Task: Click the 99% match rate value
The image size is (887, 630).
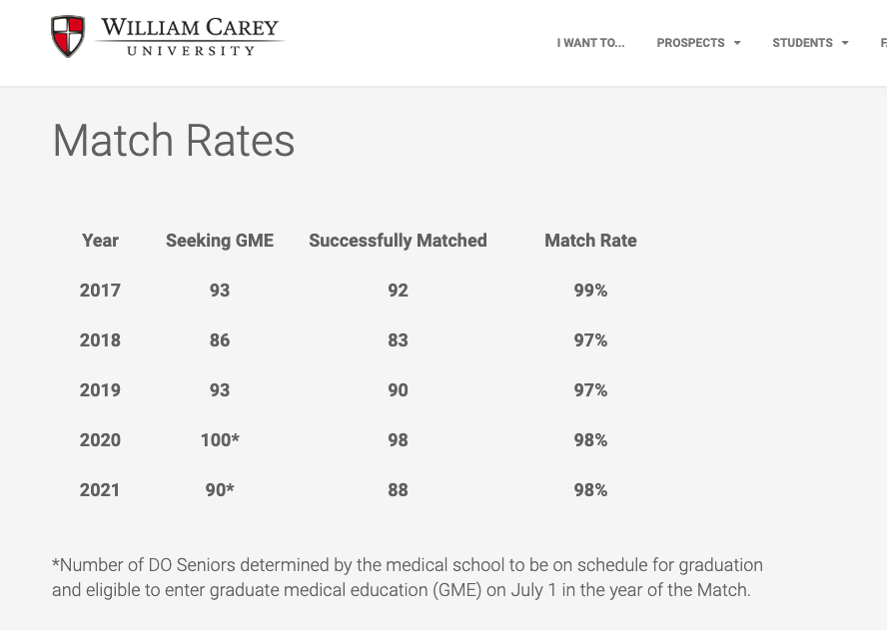Action: point(590,291)
